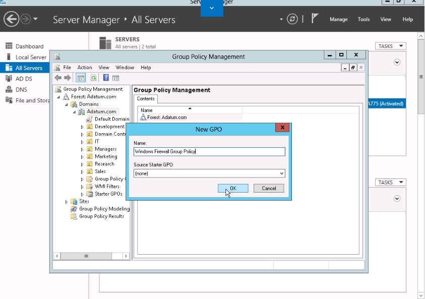Viewport: 425px width, 299px height.
Task: Expand the Marketing OU node
Action: point(82,157)
